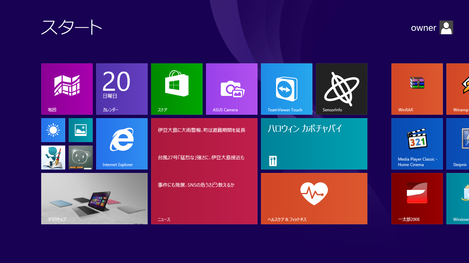Open the デスクトップ (Desktop) tile

pos(94,199)
